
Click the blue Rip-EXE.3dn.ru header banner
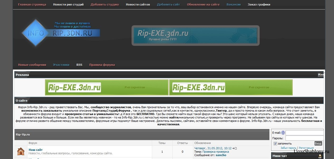pos(195,36)
